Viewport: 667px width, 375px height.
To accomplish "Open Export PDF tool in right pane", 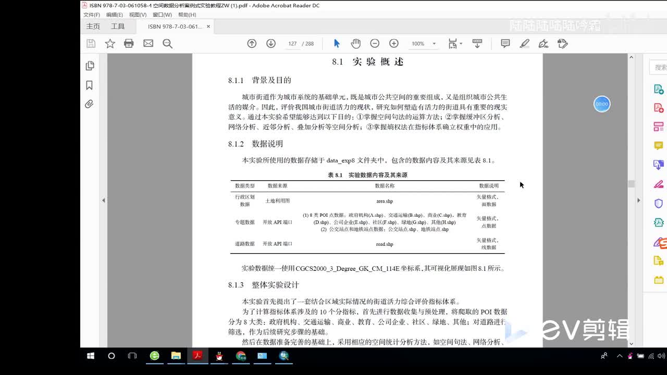I will coord(659,89).
